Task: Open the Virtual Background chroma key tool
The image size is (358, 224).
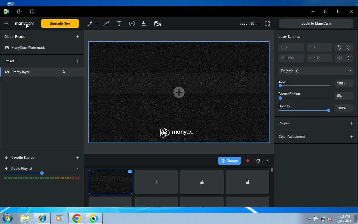Action: 158,24
